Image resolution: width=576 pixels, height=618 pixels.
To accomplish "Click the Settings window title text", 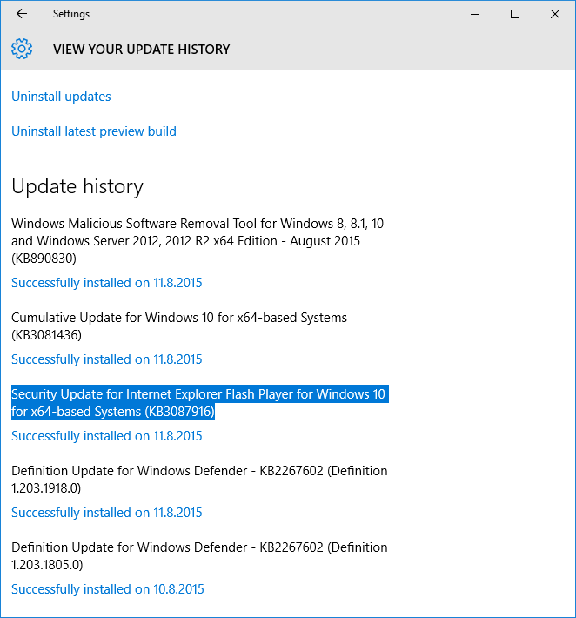I will coord(71,14).
